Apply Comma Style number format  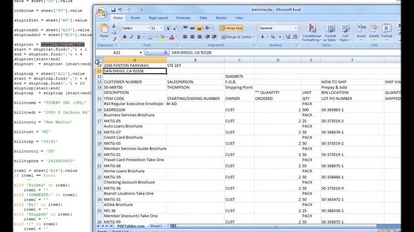click(x=280, y=37)
